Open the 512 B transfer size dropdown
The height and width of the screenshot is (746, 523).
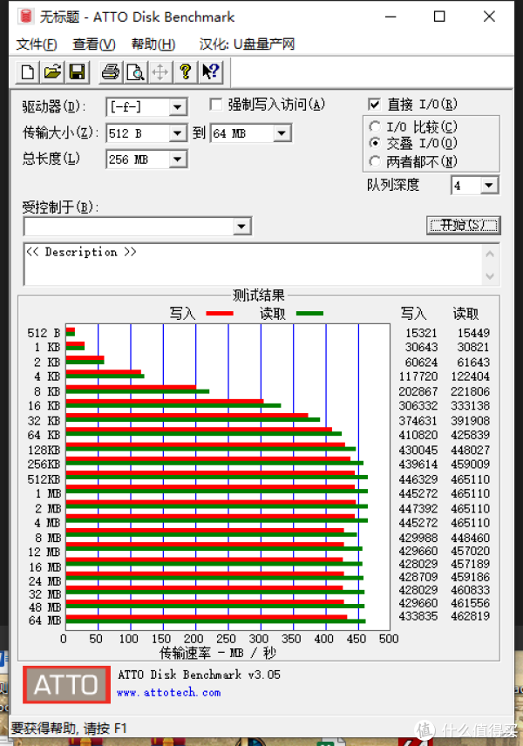coord(178,133)
